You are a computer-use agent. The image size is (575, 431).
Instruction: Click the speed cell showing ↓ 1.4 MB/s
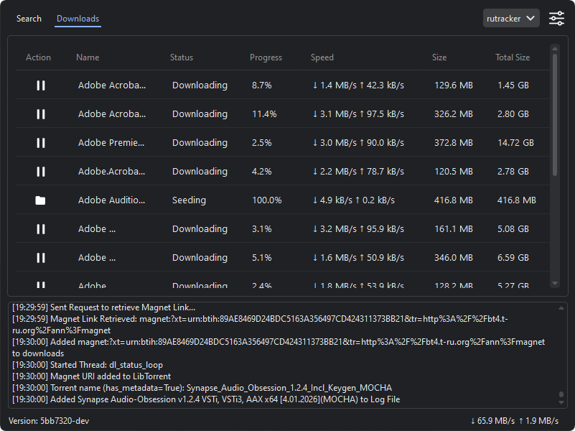[x=358, y=85]
